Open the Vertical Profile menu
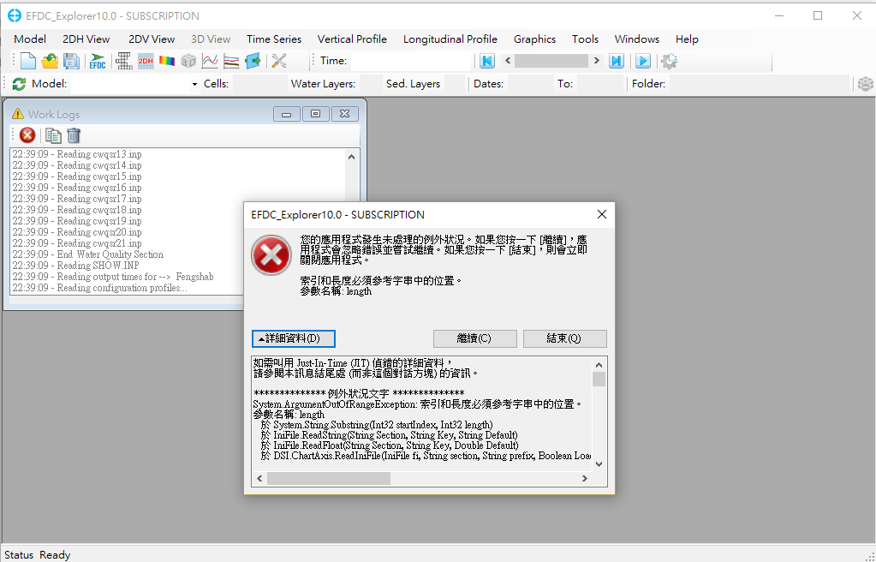Screen dimensions: 876x562 pyautogui.click(x=352, y=39)
